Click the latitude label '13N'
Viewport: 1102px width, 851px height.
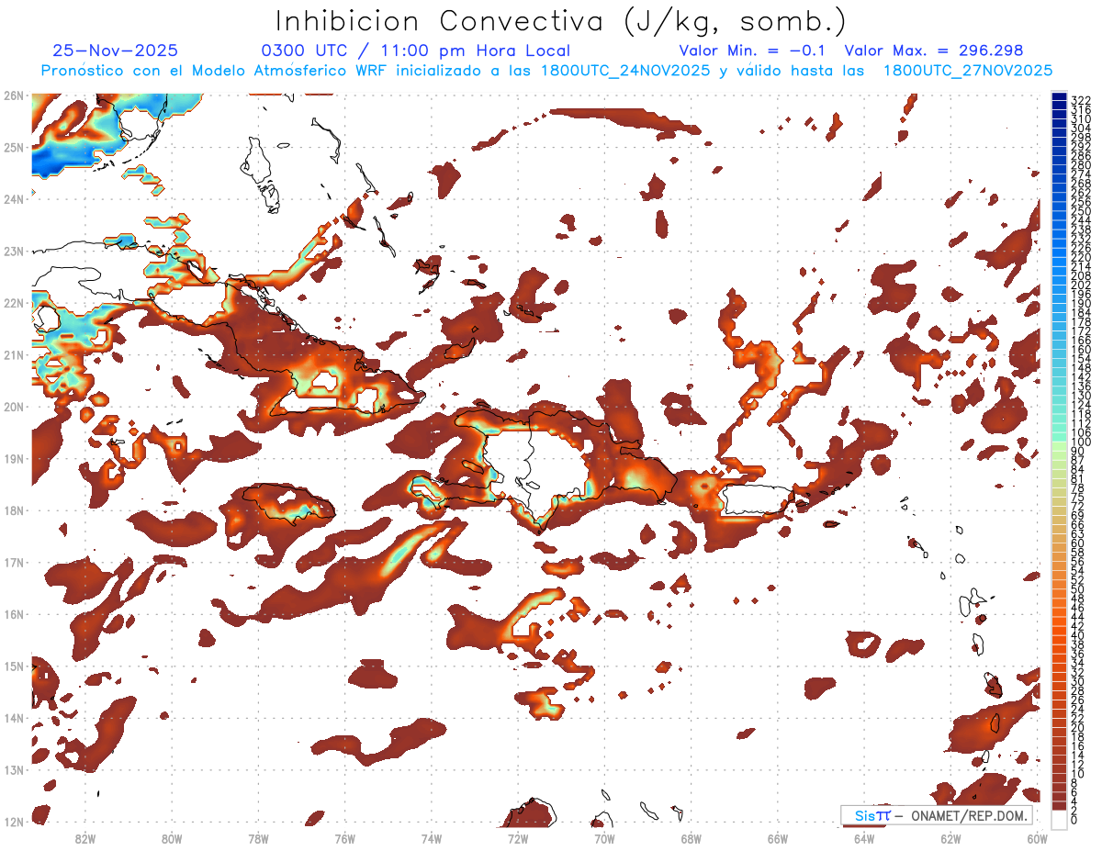tap(13, 769)
